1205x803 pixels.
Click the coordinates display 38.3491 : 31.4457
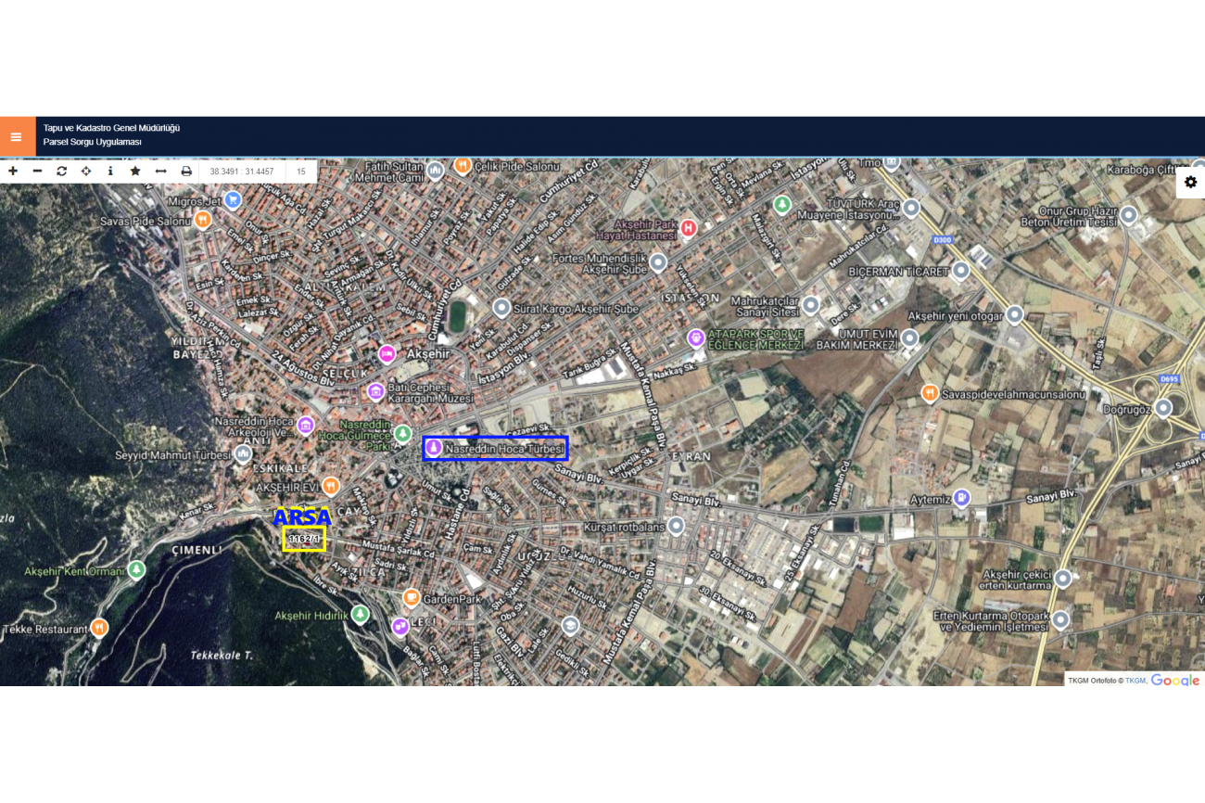242,172
